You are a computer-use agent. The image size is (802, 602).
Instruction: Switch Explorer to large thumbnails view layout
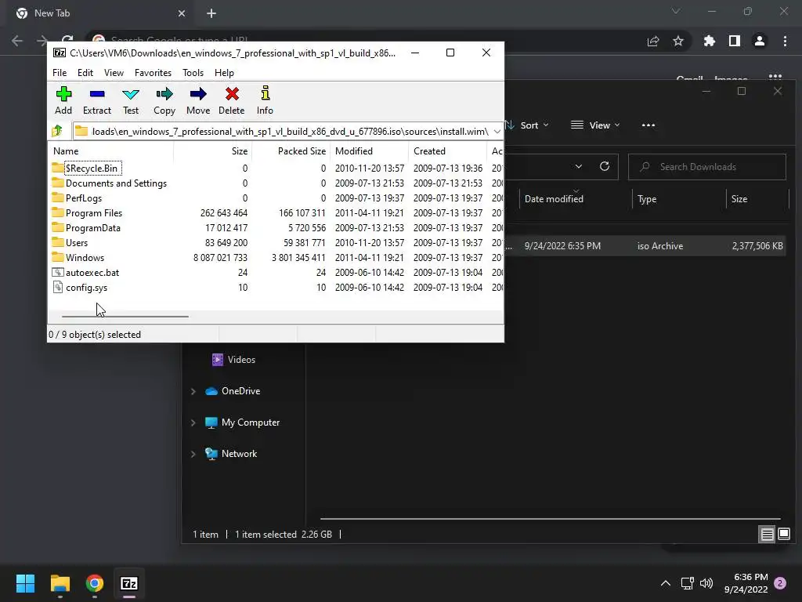pos(783,535)
